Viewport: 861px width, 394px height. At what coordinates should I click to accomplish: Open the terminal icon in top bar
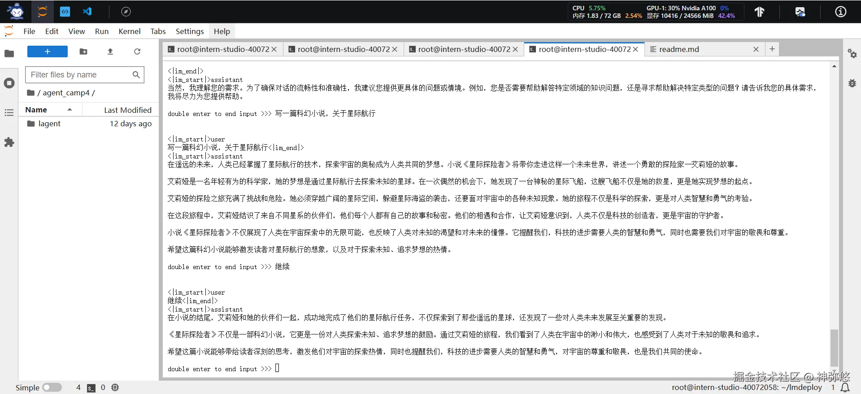coord(65,12)
